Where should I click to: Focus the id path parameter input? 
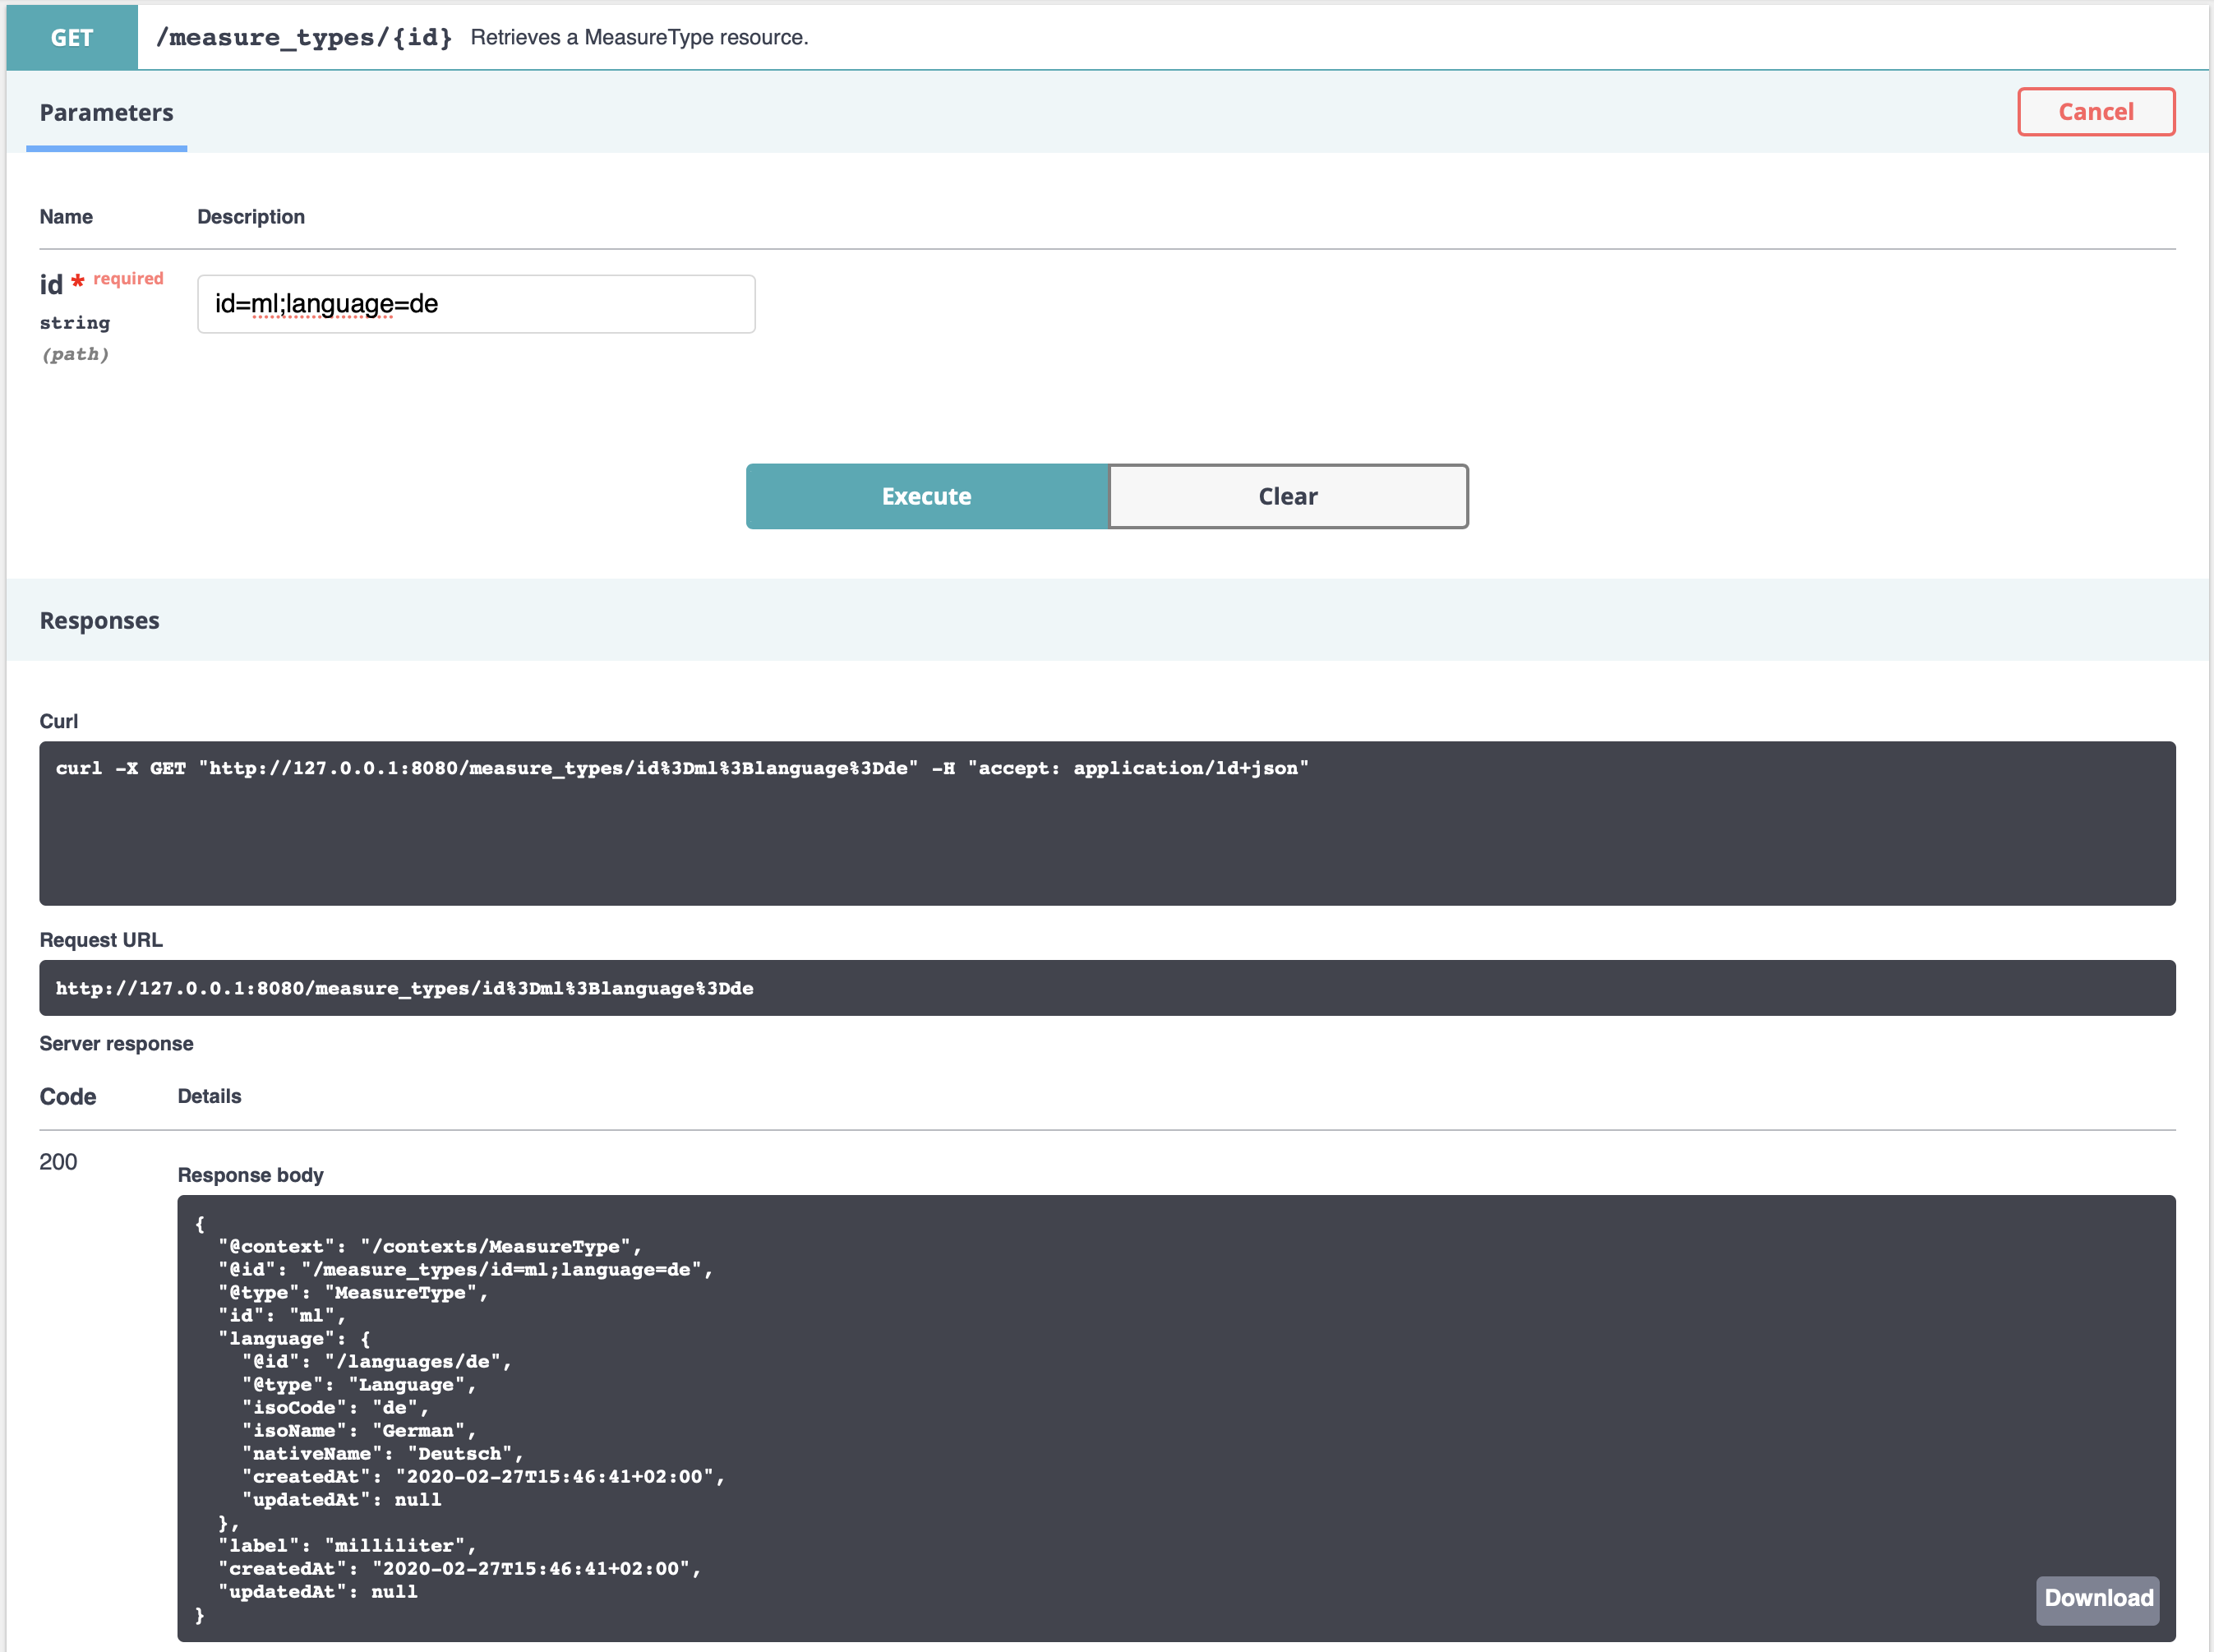(x=476, y=304)
